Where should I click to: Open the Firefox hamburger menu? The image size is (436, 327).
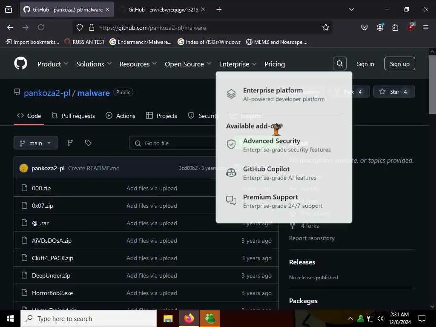(x=426, y=27)
